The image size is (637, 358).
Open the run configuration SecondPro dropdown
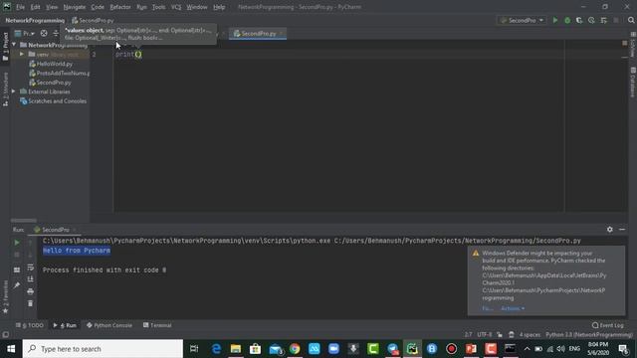click(x=522, y=20)
